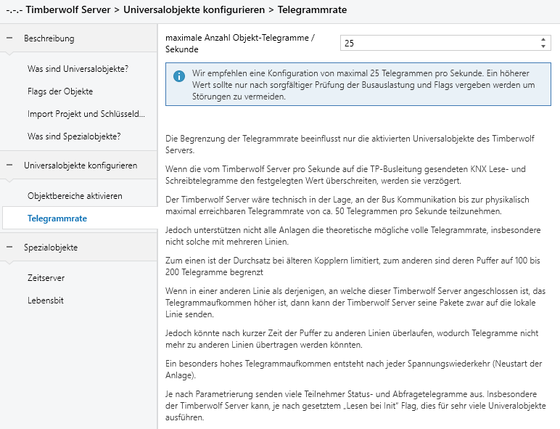Click the paragraph starting 'Der Timberwolf Server wäre technisch'

347,205
